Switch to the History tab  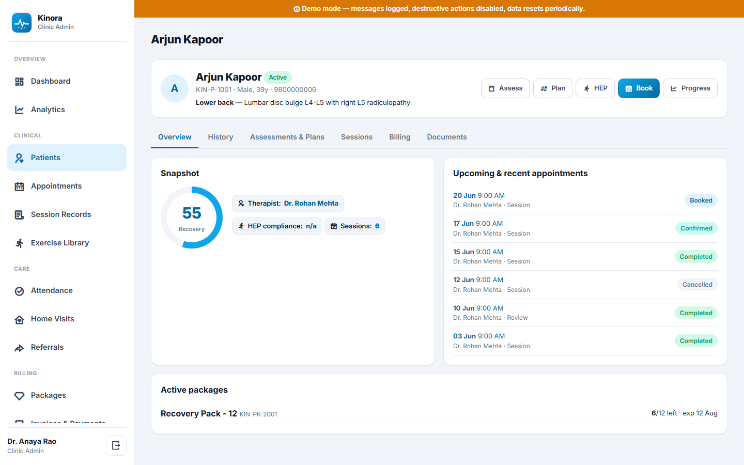(221, 137)
